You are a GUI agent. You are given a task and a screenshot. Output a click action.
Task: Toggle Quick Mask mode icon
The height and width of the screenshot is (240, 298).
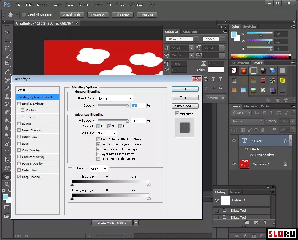click(x=7, y=207)
